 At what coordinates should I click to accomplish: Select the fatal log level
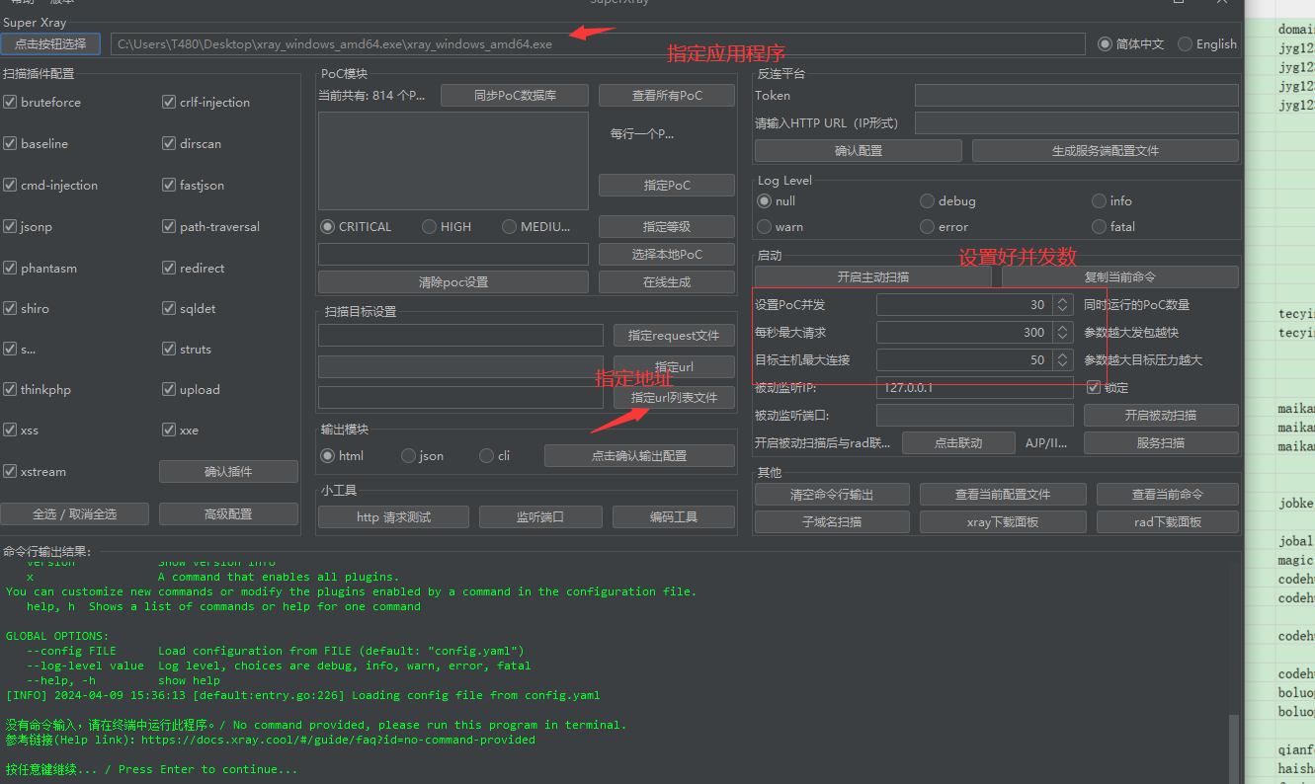pos(1099,226)
